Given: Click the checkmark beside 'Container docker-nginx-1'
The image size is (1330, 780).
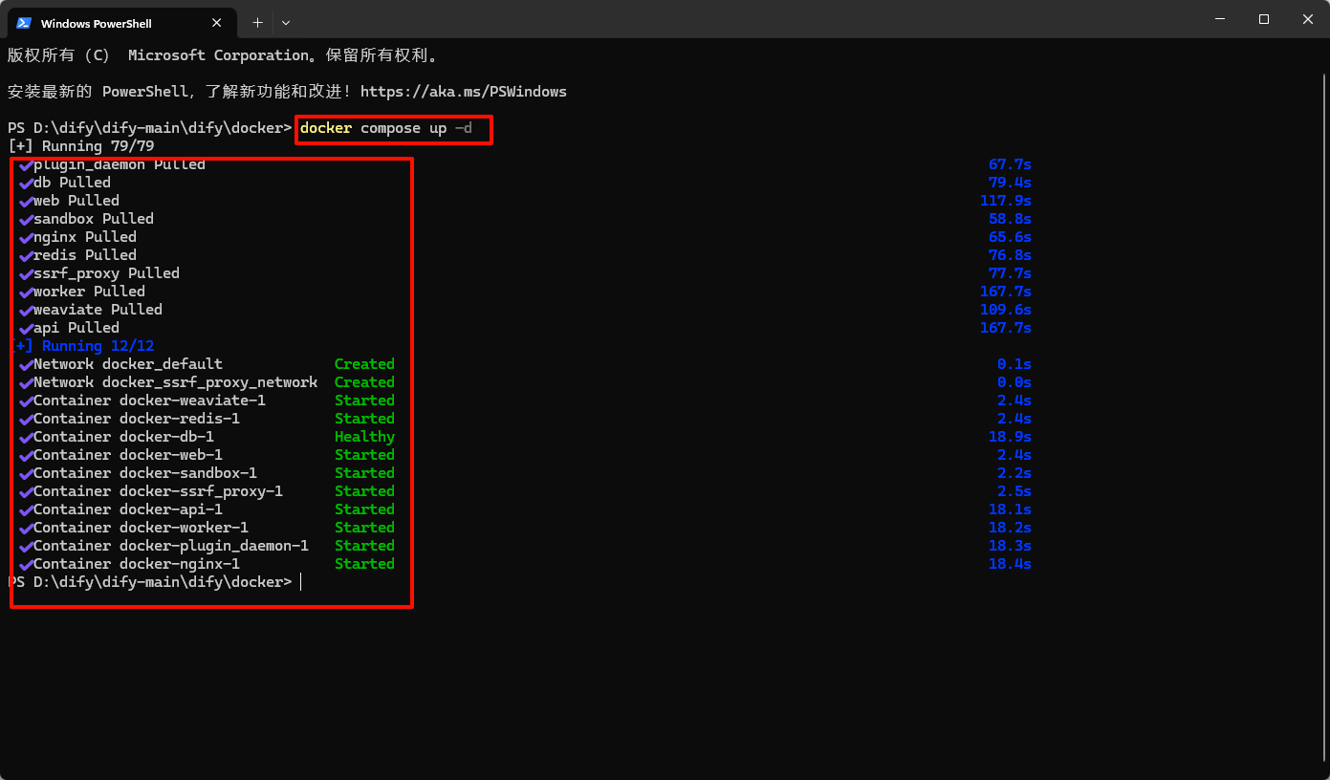Looking at the screenshot, I should point(26,564).
